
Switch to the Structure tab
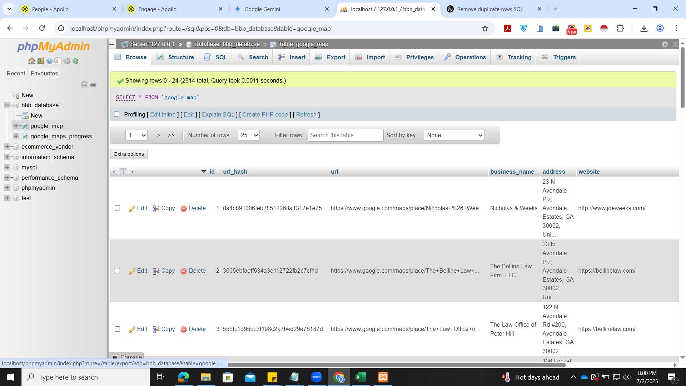coord(175,57)
